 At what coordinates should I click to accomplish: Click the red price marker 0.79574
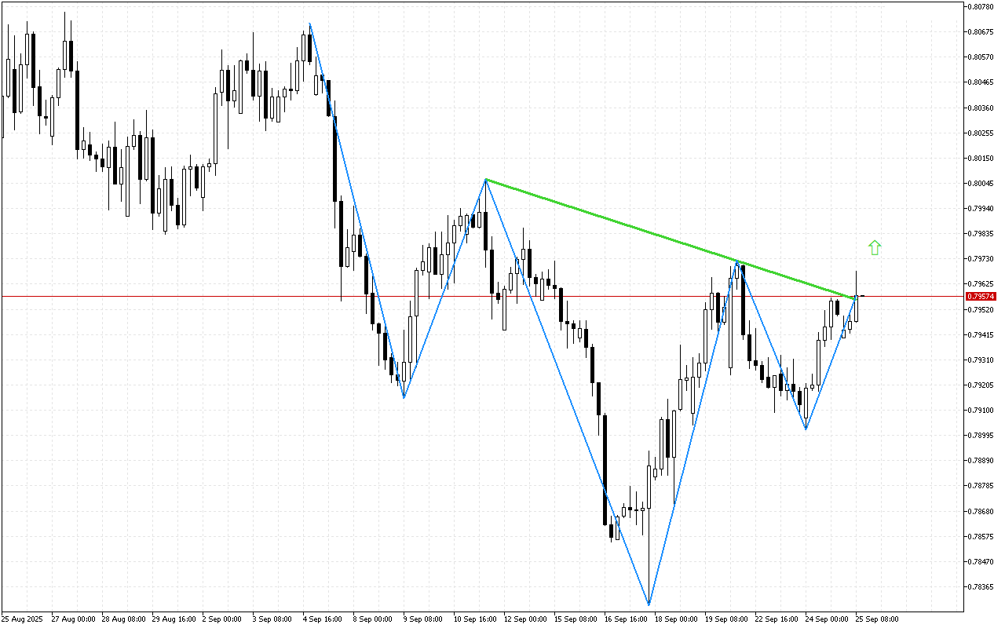(980, 297)
